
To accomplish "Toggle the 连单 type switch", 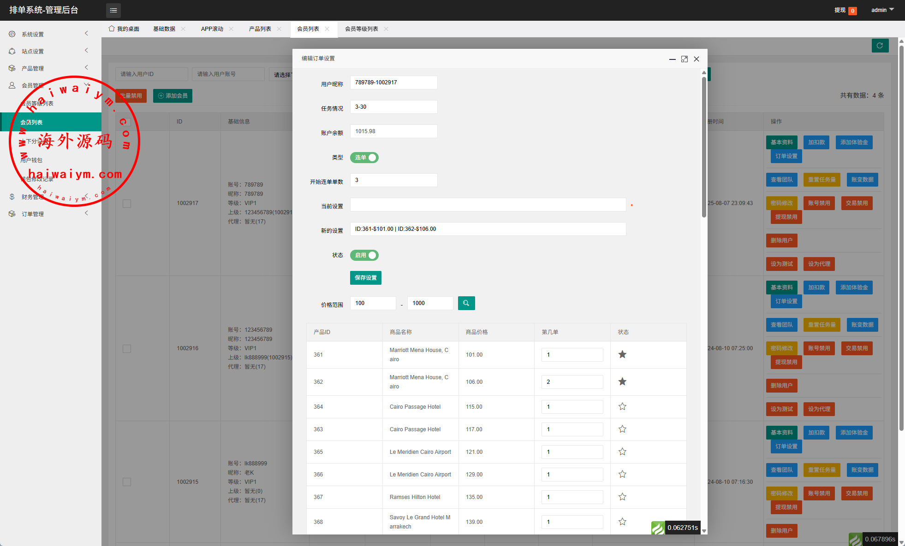I will pos(364,158).
